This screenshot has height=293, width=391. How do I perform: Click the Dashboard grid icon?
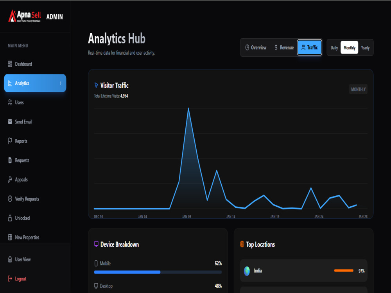(10, 64)
